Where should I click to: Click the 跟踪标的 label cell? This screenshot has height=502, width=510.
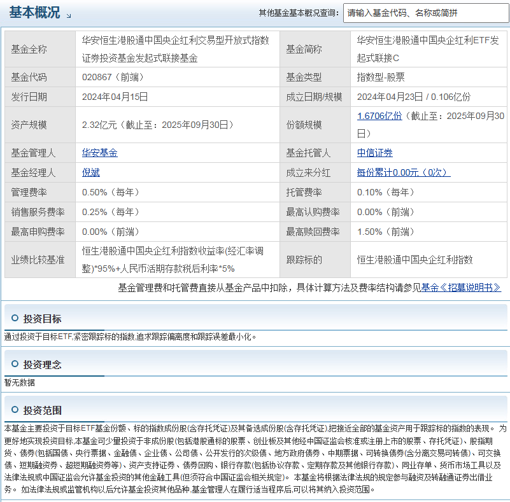(x=315, y=260)
